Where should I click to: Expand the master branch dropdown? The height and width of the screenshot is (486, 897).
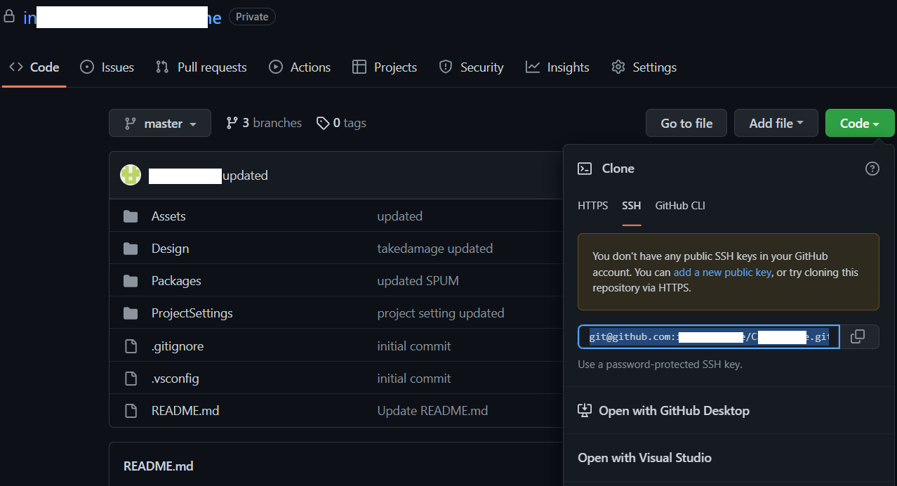coord(160,123)
